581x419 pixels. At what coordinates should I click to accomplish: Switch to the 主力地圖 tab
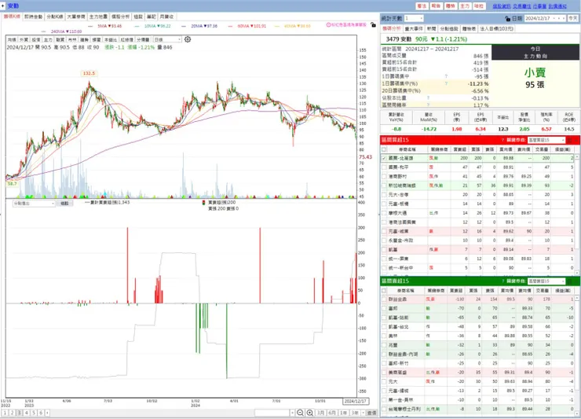pyautogui.click(x=98, y=17)
